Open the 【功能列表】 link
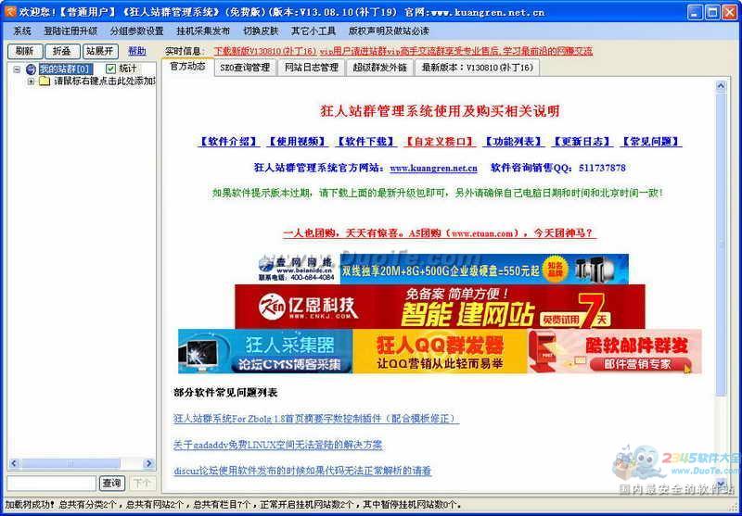This screenshot has height=516, width=742. (x=513, y=142)
